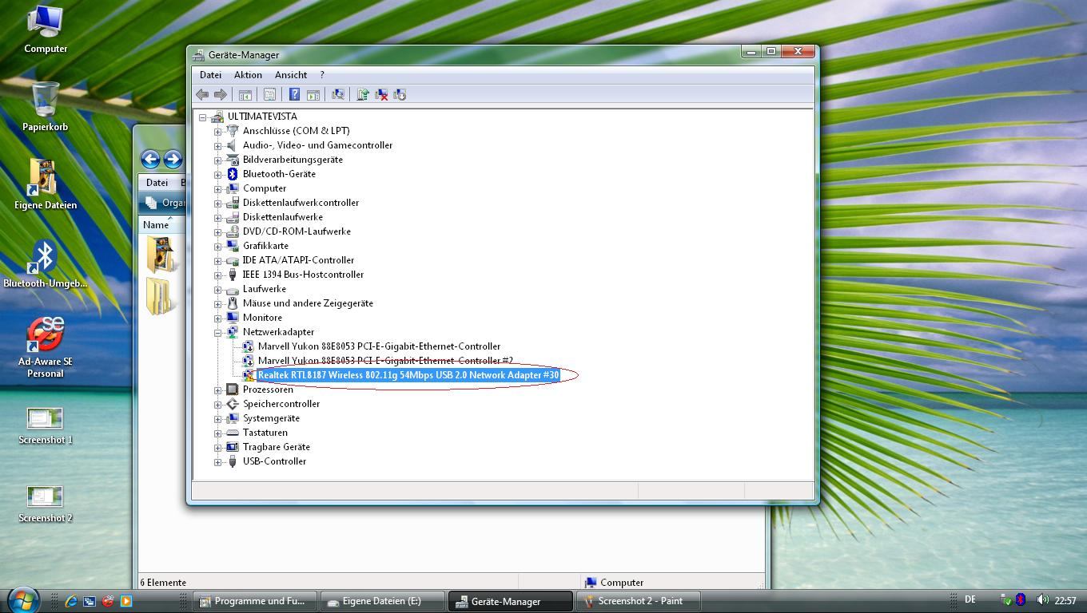Select Screenshot 1 desktop file
This screenshot has width=1087, height=613.
(46, 426)
